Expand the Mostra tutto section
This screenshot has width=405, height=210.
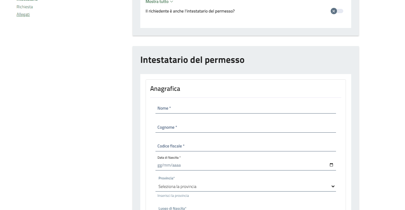coord(157,2)
